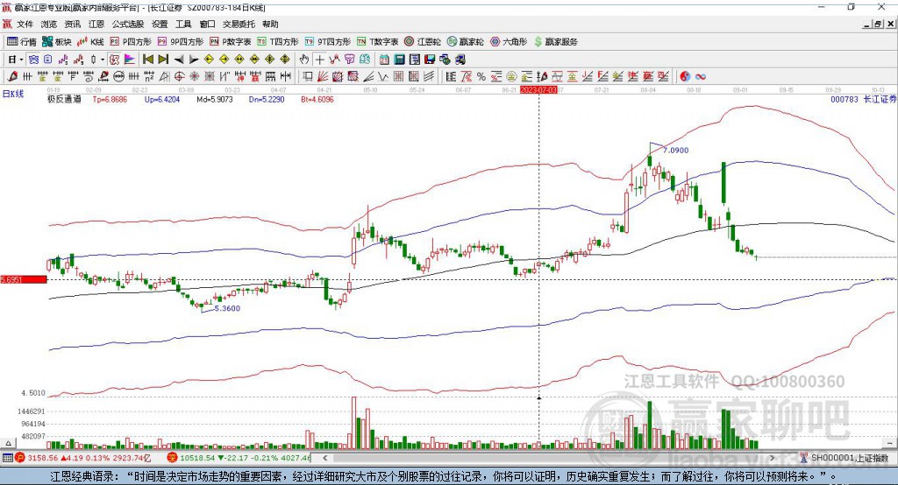Toggle the crosshair cursor tool
Image resolution: width=898 pixels, height=485 pixels.
(x=319, y=60)
